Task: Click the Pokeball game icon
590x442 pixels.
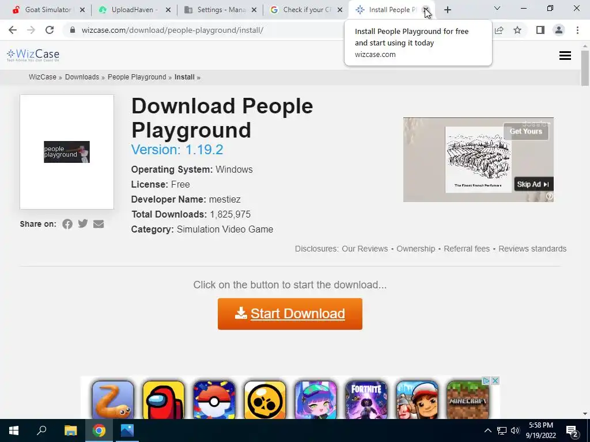Action: pos(214,400)
